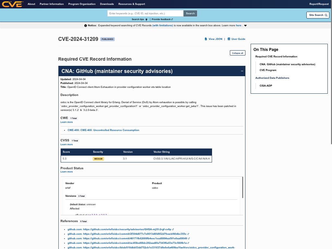Viewport: 332px width, 249px height.
Task: Click the magnifier icon in Site Search
Action: 326,15
